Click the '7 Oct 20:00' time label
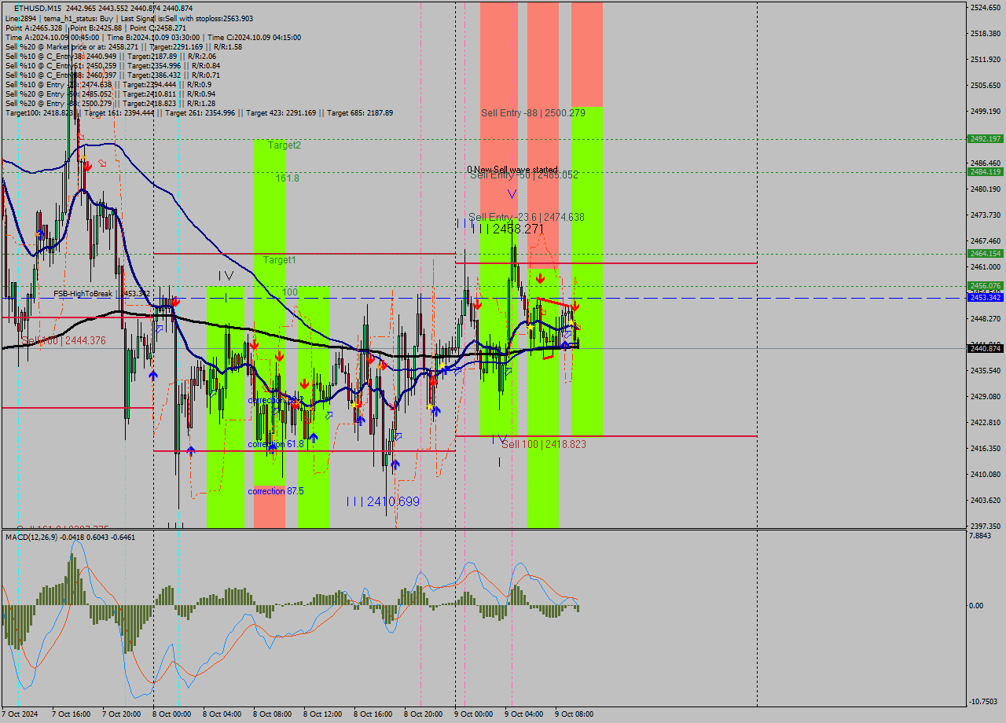The image size is (1006, 723). [x=121, y=714]
